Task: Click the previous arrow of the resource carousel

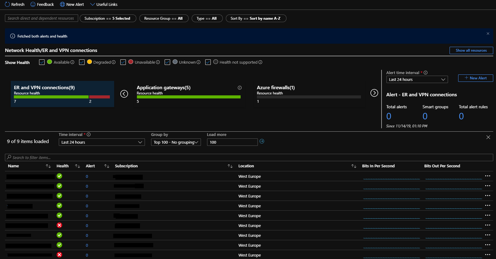Action: tap(124, 94)
